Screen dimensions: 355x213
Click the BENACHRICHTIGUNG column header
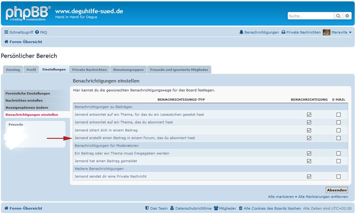[309, 99]
